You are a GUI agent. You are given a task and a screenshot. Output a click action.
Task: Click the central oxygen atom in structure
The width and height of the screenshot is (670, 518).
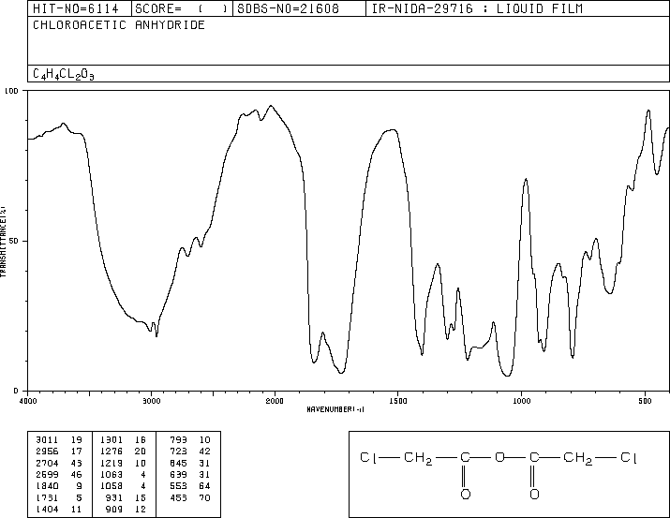pos(499,457)
